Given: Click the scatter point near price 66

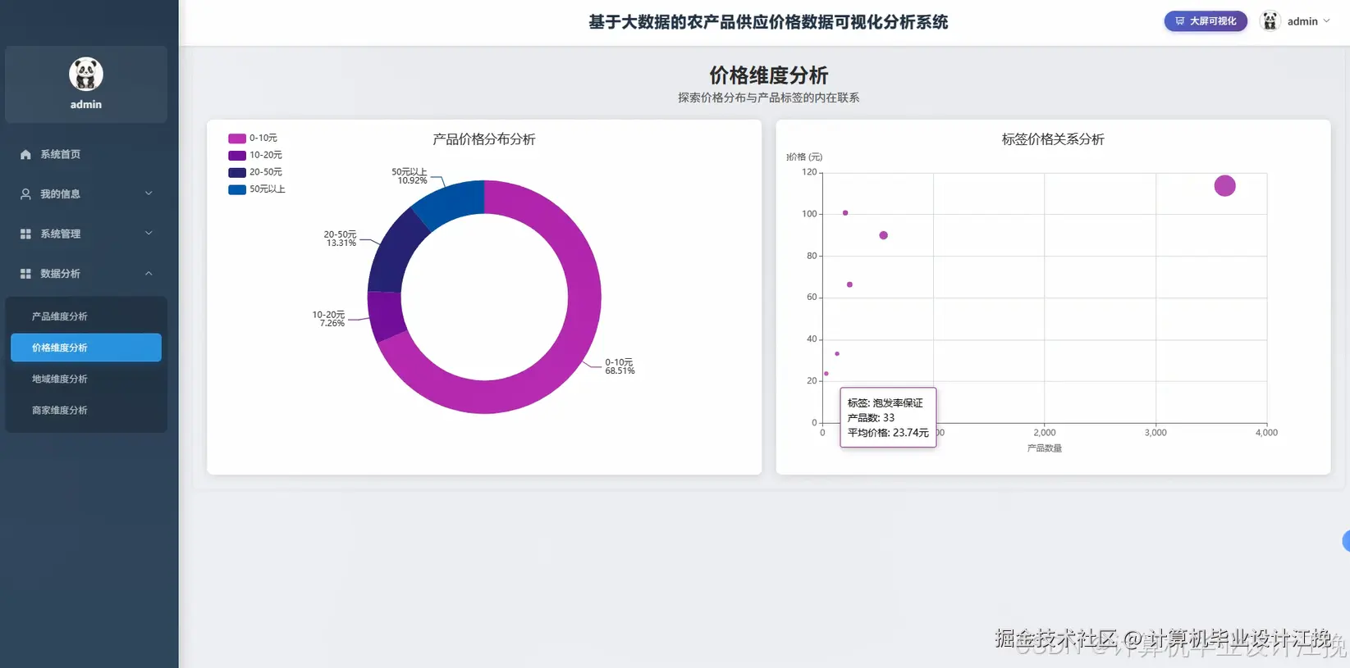Looking at the screenshot, I should click(x=849, y=284).
